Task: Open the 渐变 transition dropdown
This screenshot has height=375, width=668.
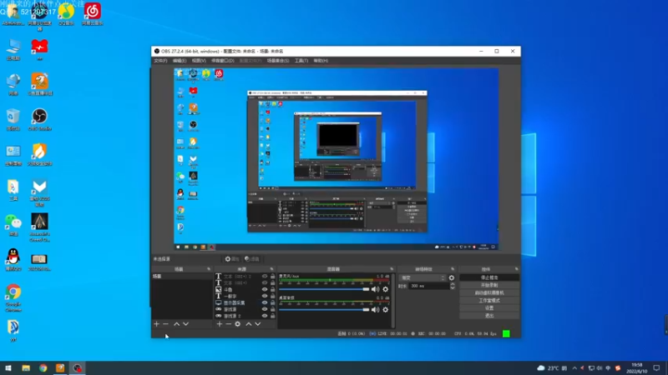Action: [423, 277]
